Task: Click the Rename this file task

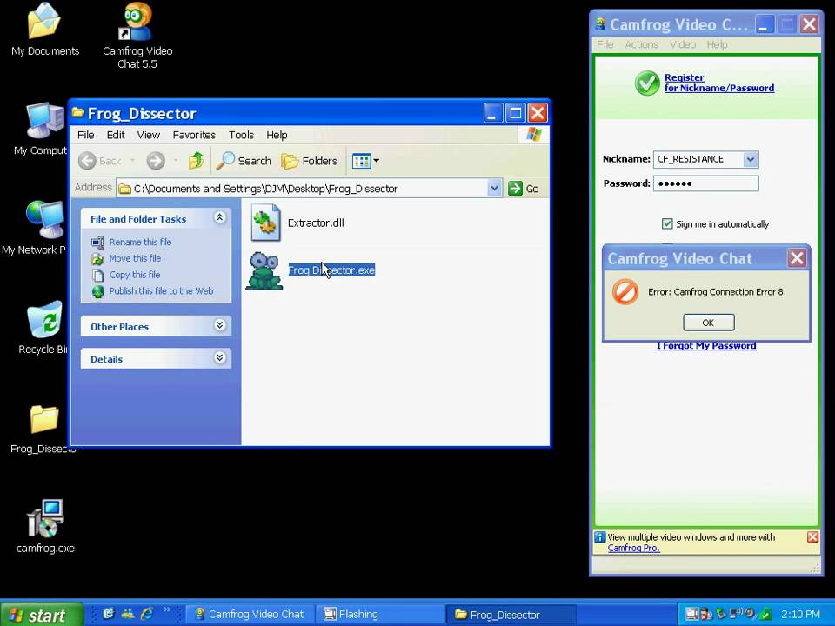Action: click(140, 243)
